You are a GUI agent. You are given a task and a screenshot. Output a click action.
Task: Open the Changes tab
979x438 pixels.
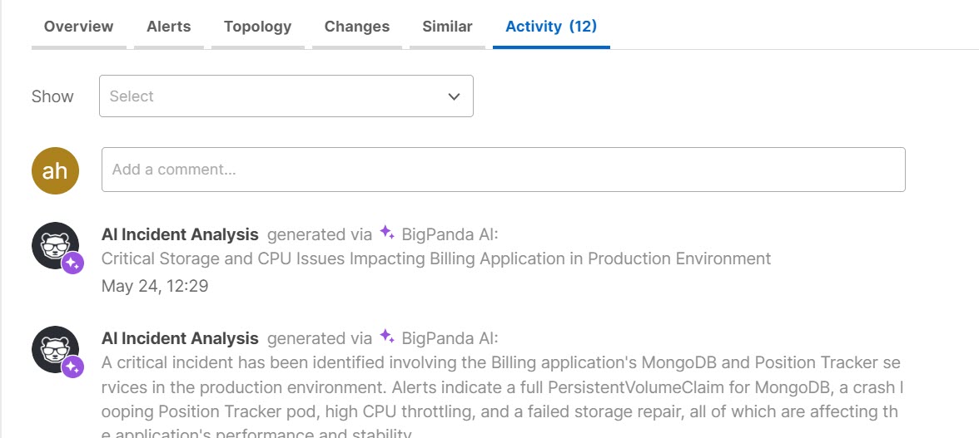pos(357,27)
